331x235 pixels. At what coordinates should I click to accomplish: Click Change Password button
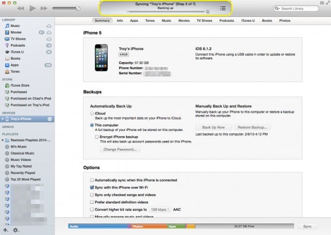coord(120,149)
